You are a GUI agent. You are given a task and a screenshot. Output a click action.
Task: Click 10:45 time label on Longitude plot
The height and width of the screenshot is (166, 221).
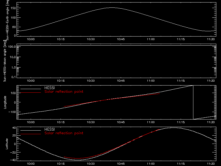pos(121,122)
